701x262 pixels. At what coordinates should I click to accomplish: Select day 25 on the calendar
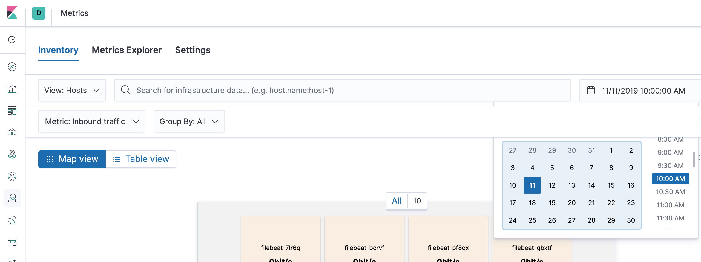pyautogui.click(x=532, y=220)
